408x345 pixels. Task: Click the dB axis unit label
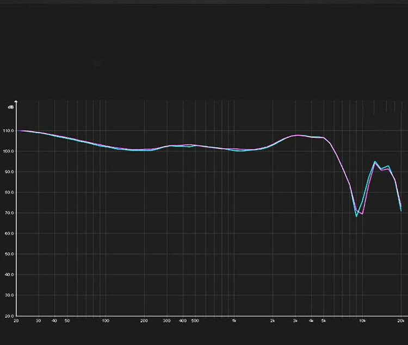coord(10,108)
